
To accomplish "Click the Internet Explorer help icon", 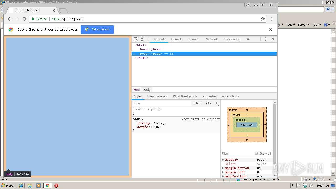I will [x=326, y=25].
